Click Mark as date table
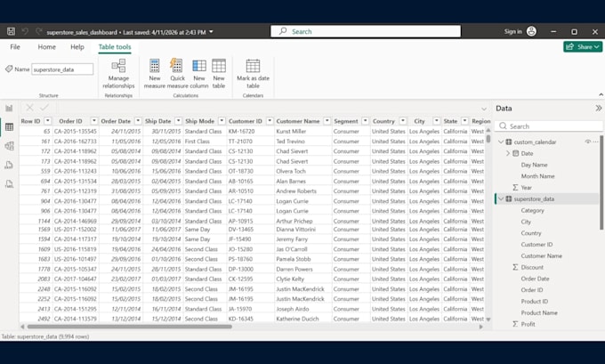The height and width of the screenshot is (364, 605). tap(253, 74)
